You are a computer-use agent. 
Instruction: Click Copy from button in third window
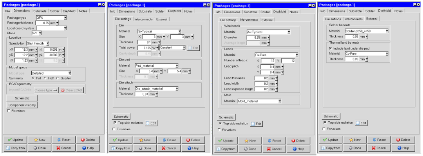(226, 149)
